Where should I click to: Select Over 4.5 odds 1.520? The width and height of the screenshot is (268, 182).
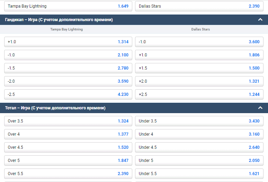click(x=68, y=147)
